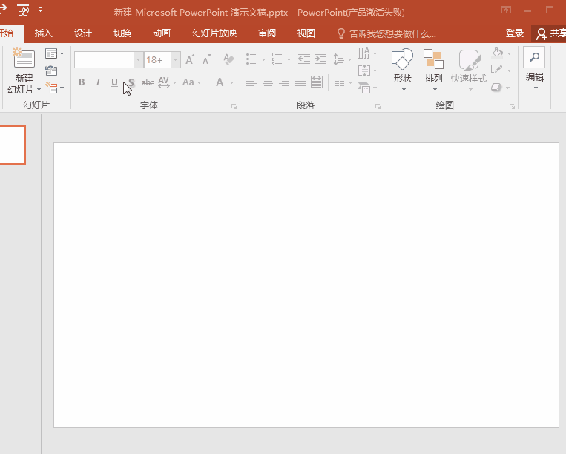Expand the font size dropdown
Viewport: 566px width, 454px height.
coord(176,59)
